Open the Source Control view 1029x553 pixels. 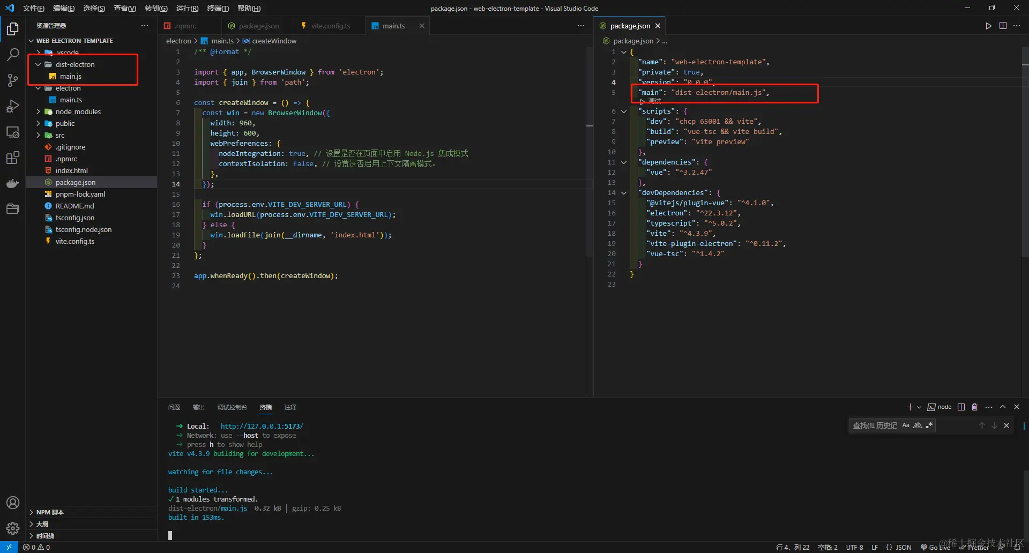click(x=13, y=80)
